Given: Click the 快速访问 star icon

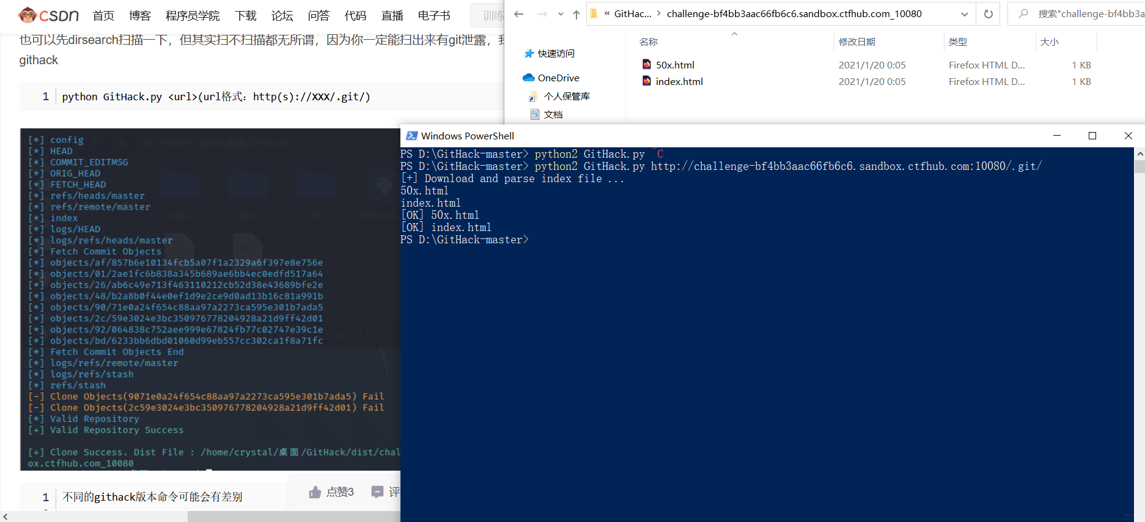Looking at the screenshot, I should [529, 54].
